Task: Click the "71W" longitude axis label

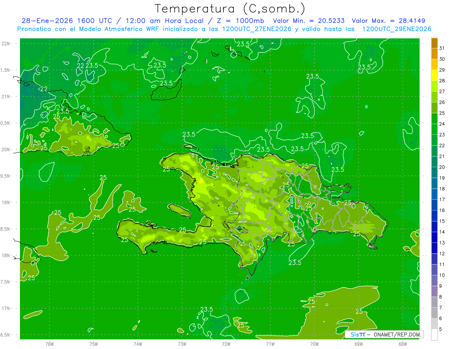Action: 270,344
